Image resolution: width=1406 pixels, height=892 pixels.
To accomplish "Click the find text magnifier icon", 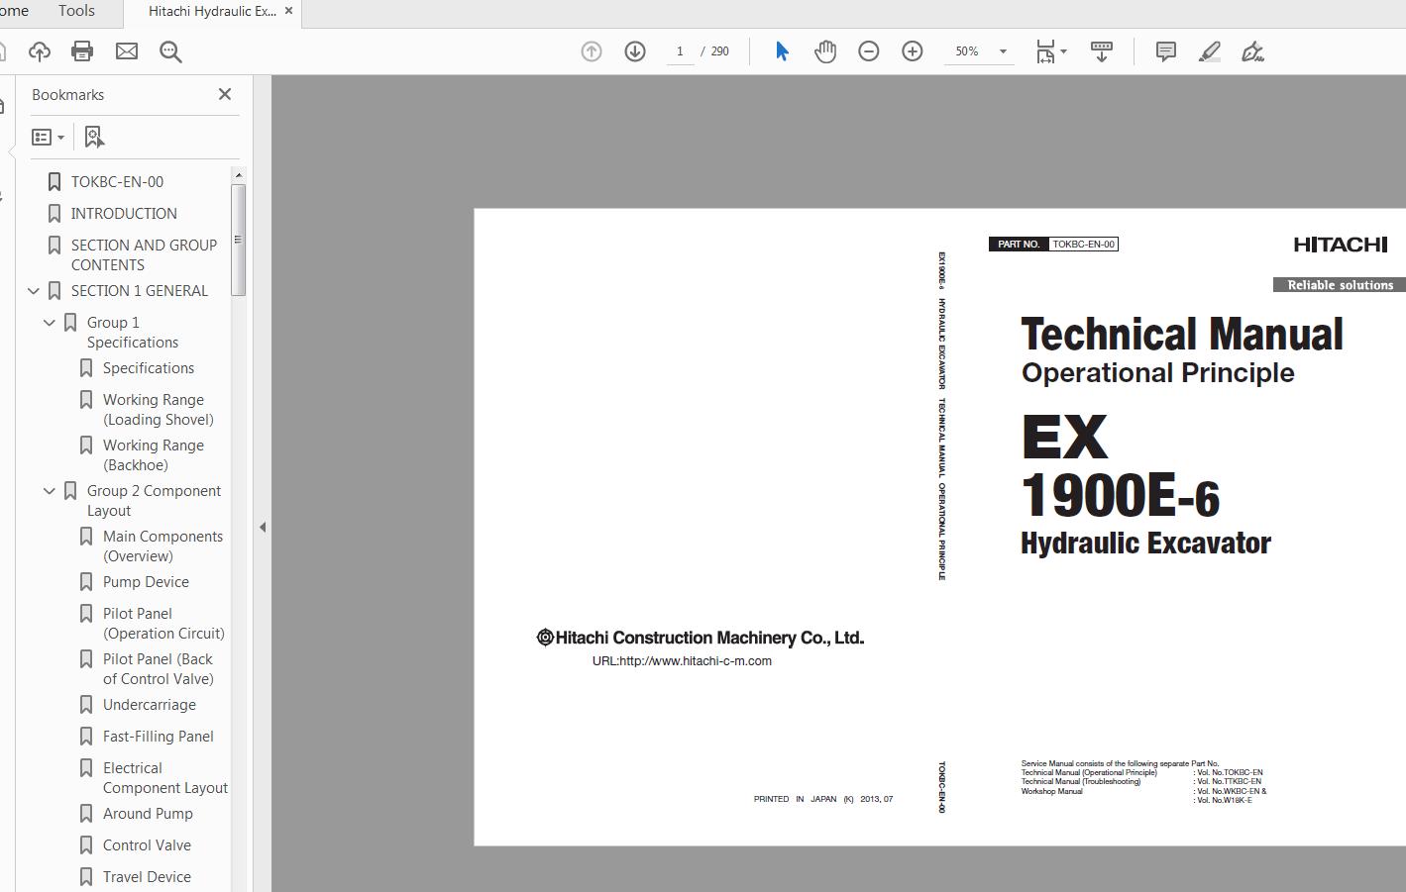I will [170, 51].
